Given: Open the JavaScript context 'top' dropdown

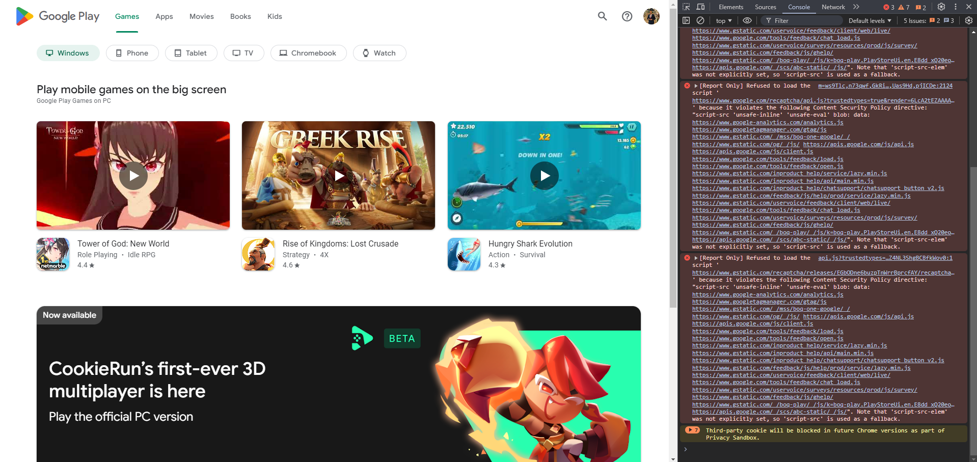Looking at the screenshot, I should [x=723, y=20].
